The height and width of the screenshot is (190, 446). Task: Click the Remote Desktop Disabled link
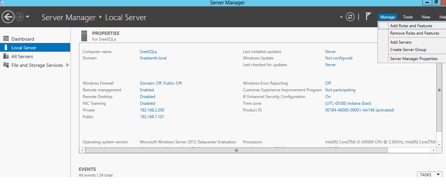click(147, 97)
